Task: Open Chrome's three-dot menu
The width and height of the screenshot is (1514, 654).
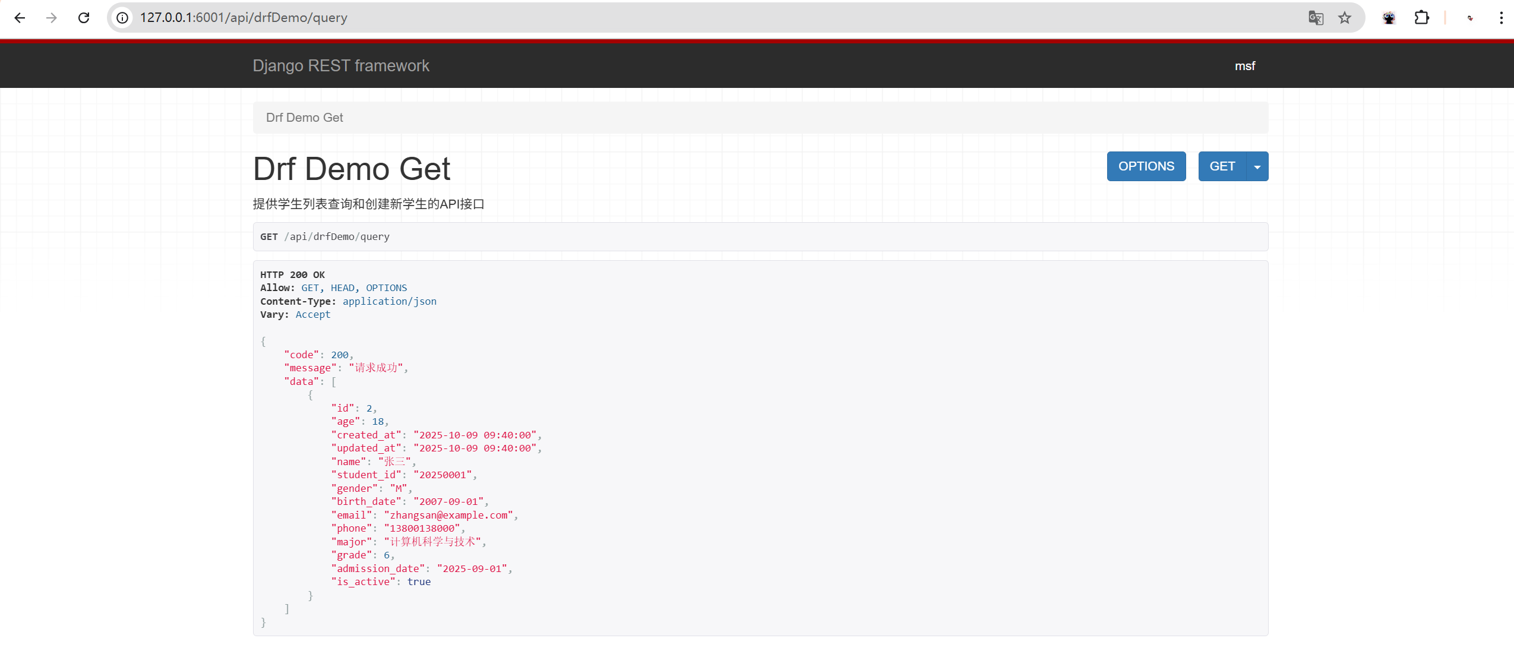Action: pos(1501,18)
